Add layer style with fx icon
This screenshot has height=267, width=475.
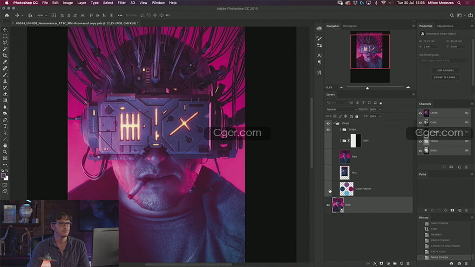[375, 263]
